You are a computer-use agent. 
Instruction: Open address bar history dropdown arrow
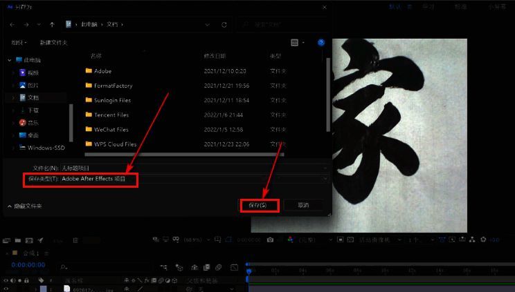point(207,25)
